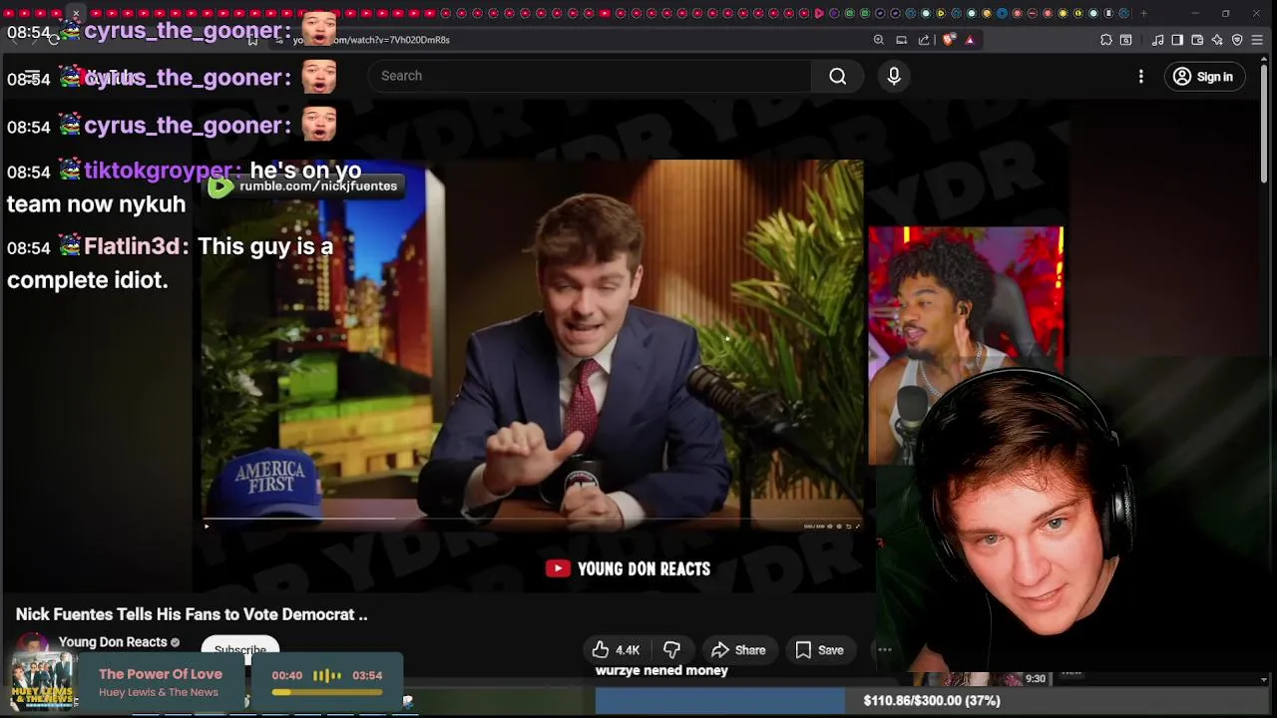
Task: Click the thumbs-down dislike icon
Action: [x=672, y=650]
